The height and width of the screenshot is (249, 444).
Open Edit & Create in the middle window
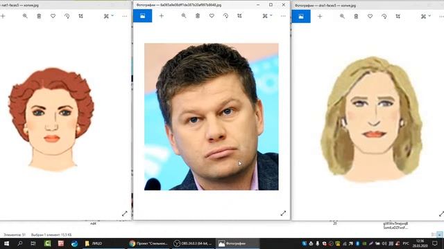[x=265, y=16]
